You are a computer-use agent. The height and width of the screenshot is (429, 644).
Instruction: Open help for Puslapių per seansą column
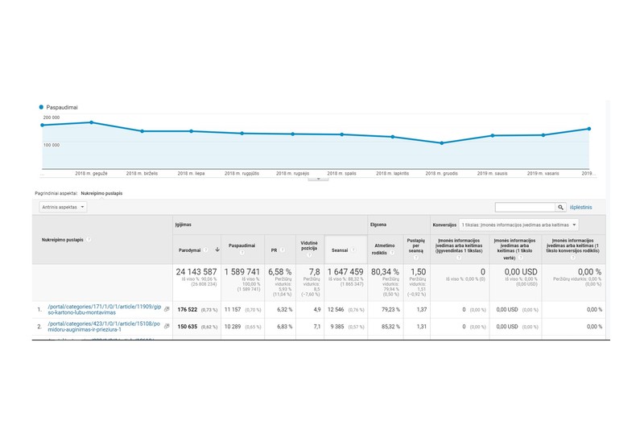(x=415, y=258)
